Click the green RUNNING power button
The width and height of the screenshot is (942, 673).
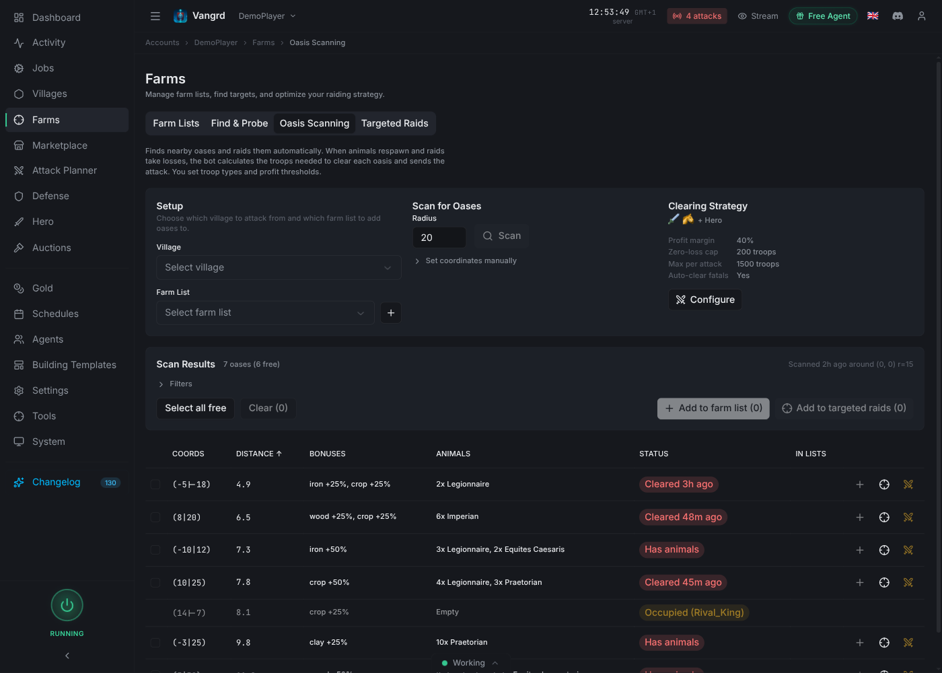pyautogui.click(x=67, y=605)
